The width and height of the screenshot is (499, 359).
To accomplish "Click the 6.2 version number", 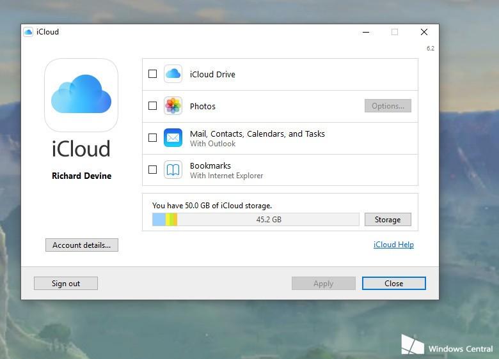I will click(x=431, y=49).
